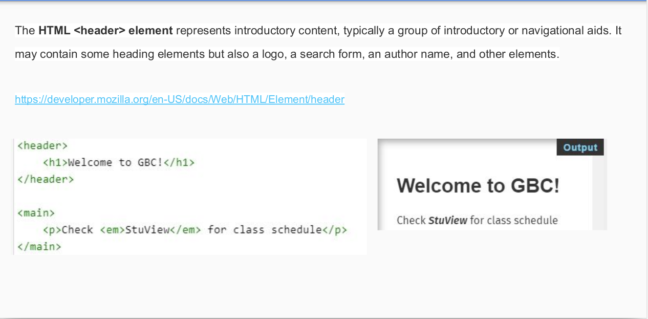
Task: Click the word "Check" in the output preview
Action: (411, 221)
